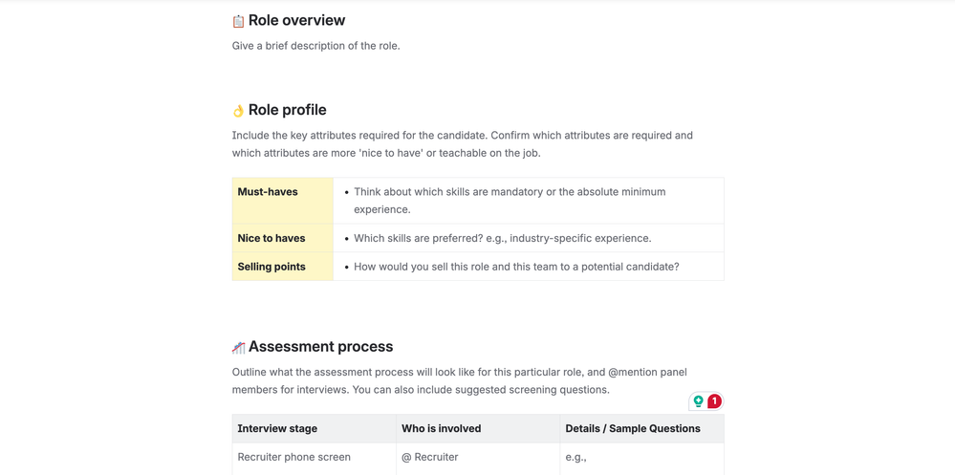Click the preferred skills bullet in Nice to haves
955x475 pixels.
502,238
